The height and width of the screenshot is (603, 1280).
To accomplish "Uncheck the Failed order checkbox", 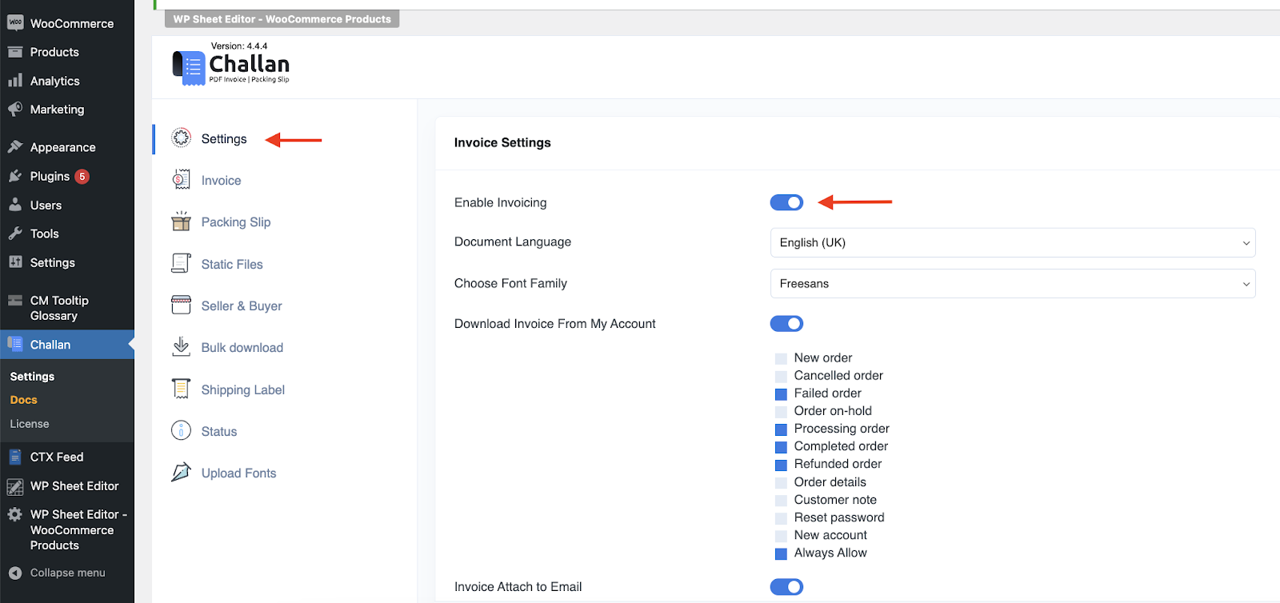I will coord(781,393).
